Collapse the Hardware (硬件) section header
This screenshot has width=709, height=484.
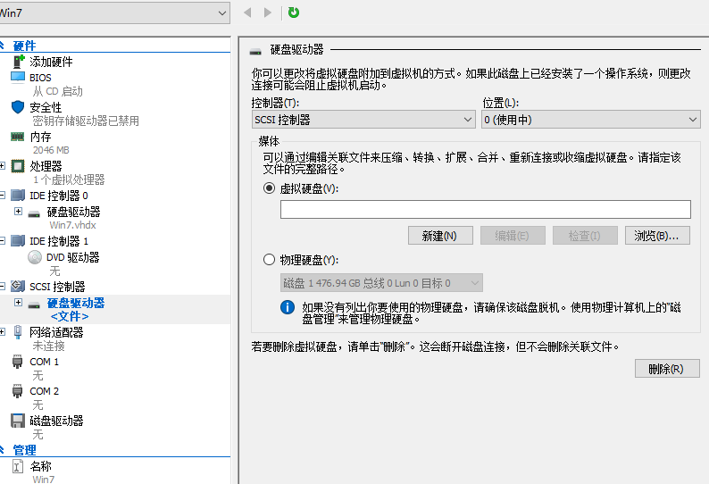[x=2, y=46]
